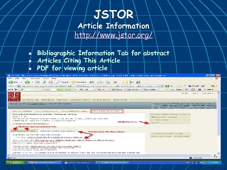Expand the address bar URL dropdown
The width and height of the screenshot is (227, 170).
tap(162, 86)
